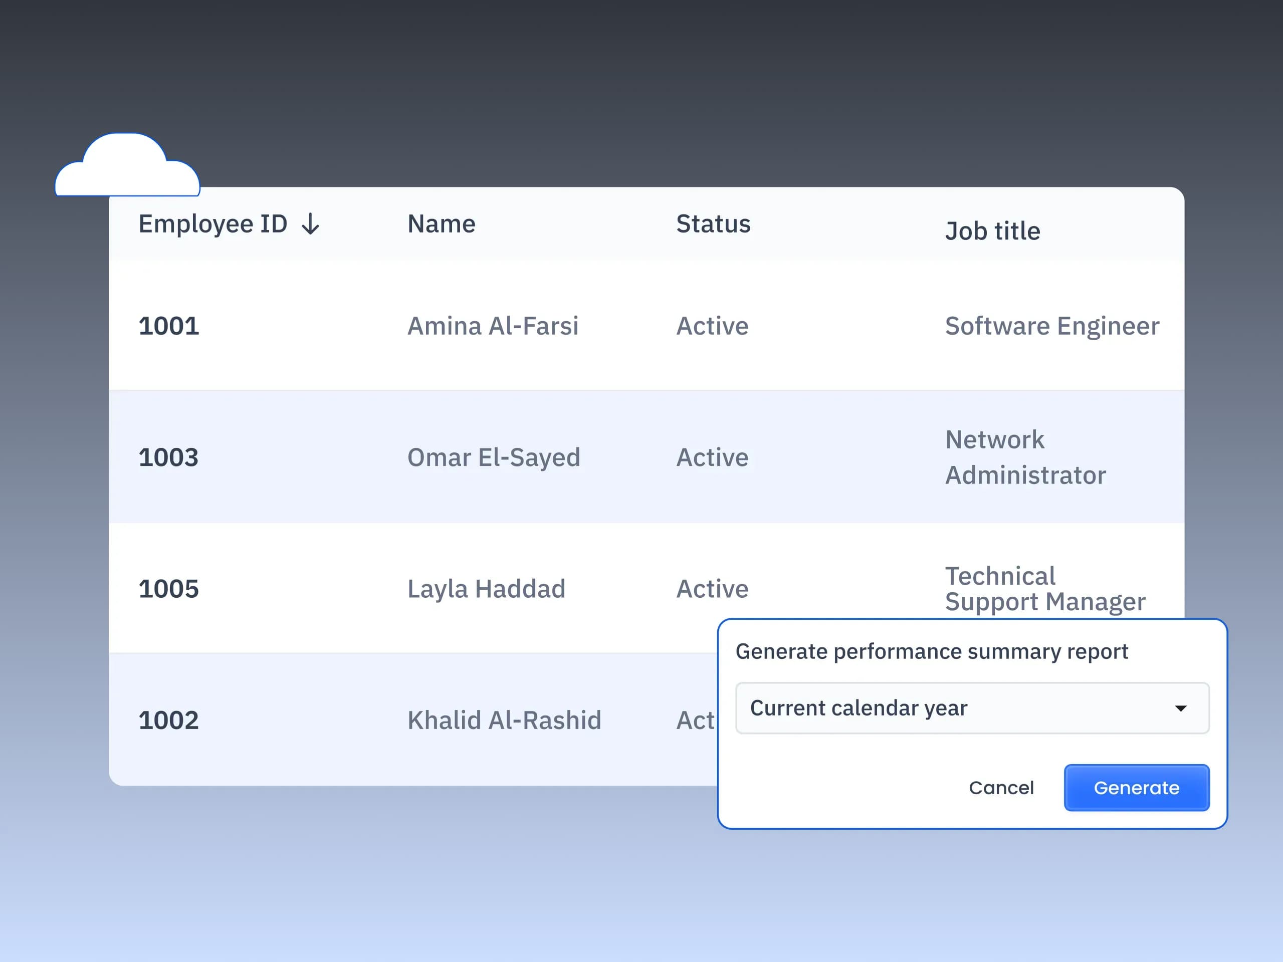This screenshot has width=1283, height=962.
Task: Cancel the performance summary report dialog
Action: 1001,788
